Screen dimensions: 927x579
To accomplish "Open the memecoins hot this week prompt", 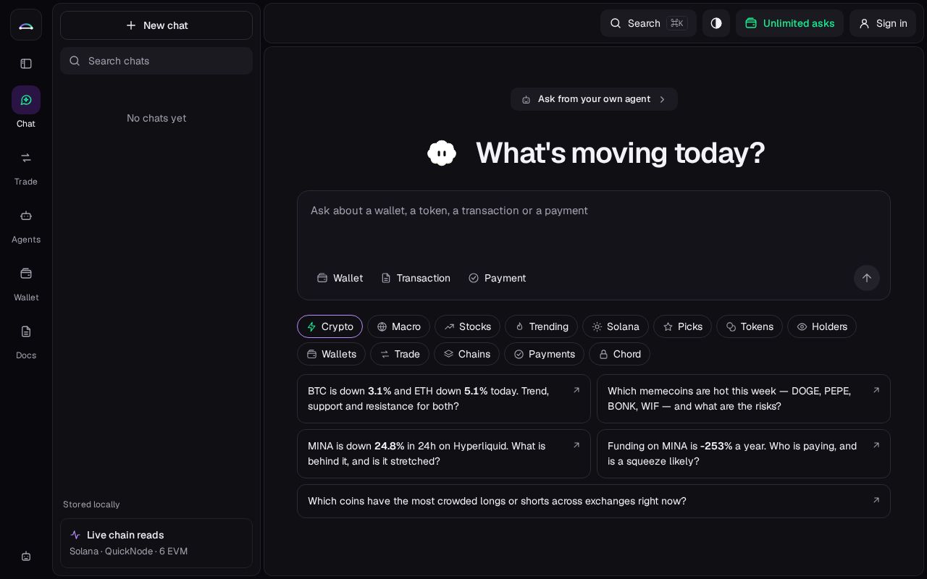I will pyautogui.click(x=744, y=399).
